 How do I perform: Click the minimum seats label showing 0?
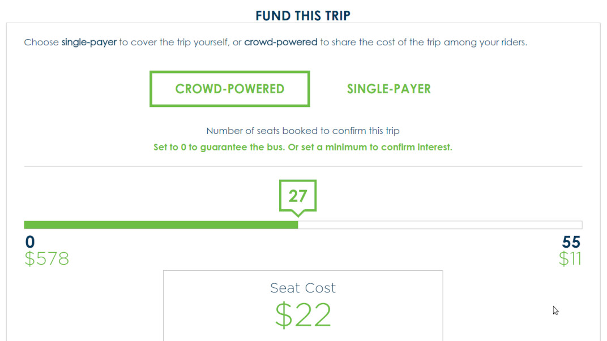point(29,241)
